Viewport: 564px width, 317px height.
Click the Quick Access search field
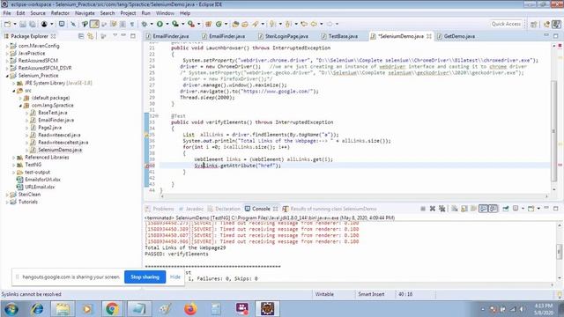[x=506, y=24]
